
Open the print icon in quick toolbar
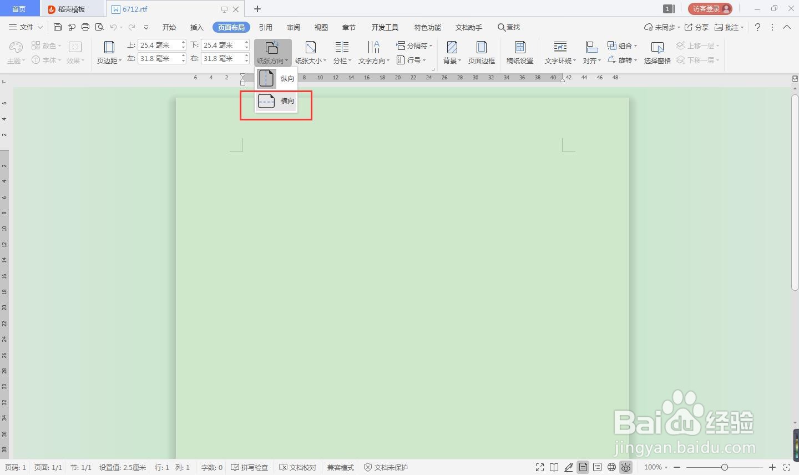(x=85, y=27)
